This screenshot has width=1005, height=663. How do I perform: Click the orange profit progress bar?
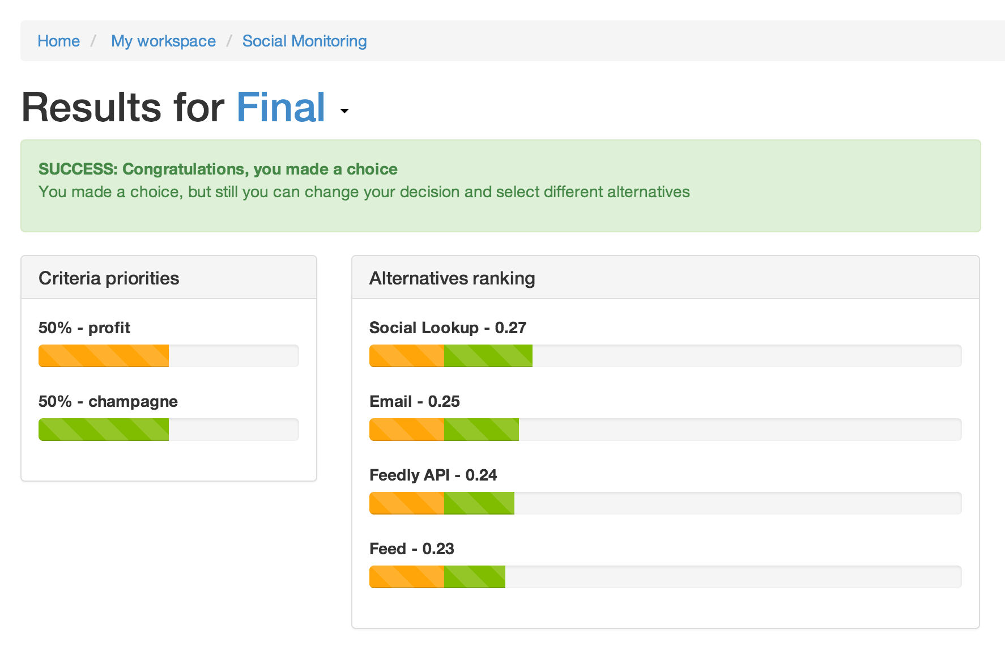point(104,356)
